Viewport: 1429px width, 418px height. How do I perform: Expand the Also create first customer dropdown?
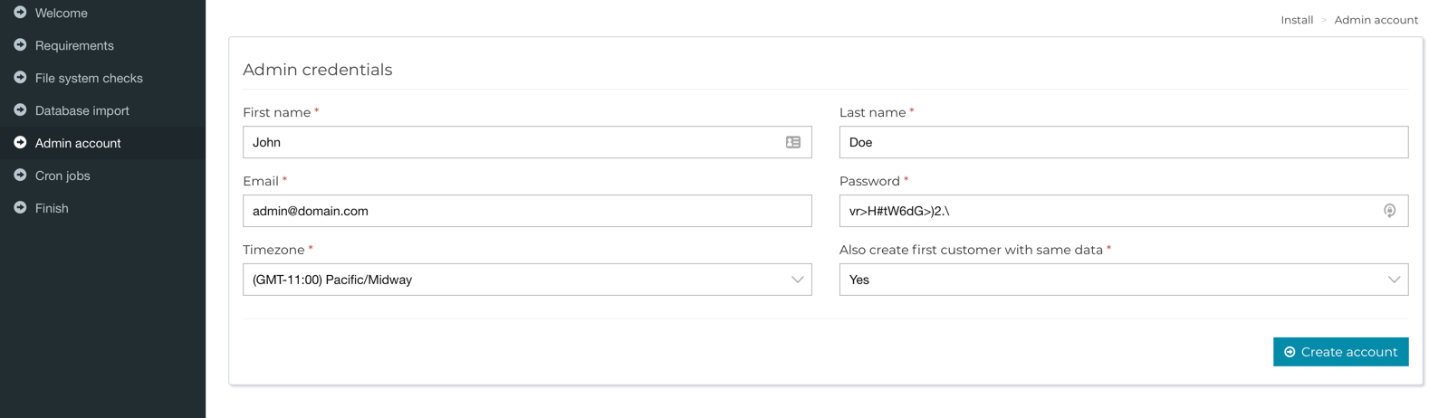coord(1124,280)
